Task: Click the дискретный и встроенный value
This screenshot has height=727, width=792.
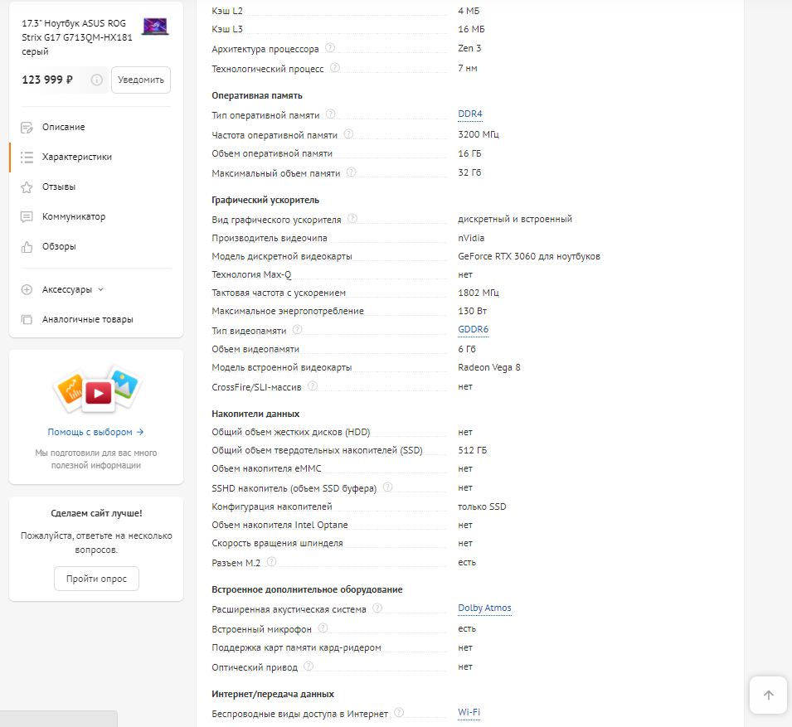Action: pos(515,219)
